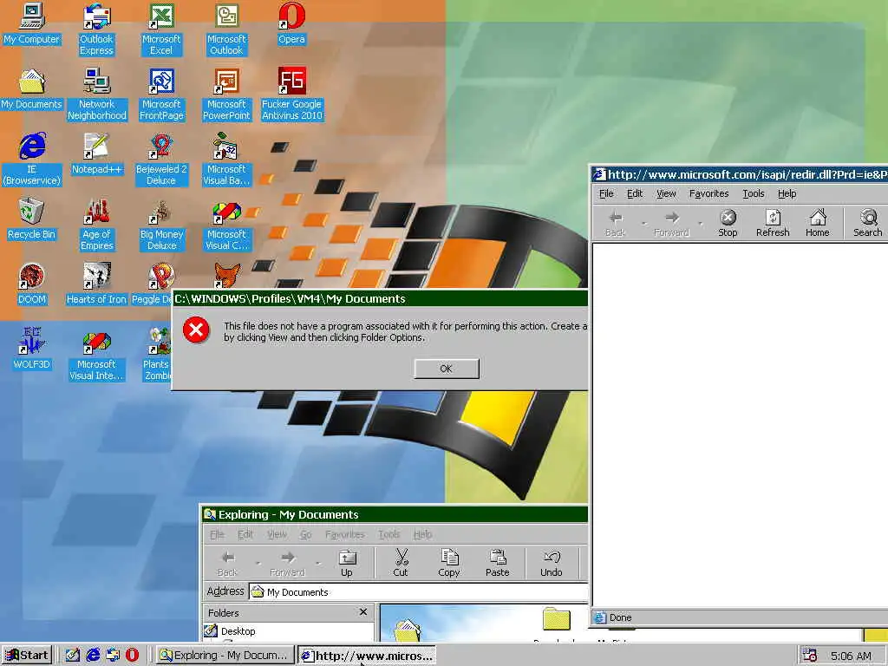
Task: Open Forward dropdown arrow in Explorer window
Action: click(317, 564)
